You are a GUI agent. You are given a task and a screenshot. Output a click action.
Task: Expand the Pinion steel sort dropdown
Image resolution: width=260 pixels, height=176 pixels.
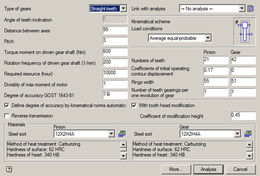[x=111, y=134]
